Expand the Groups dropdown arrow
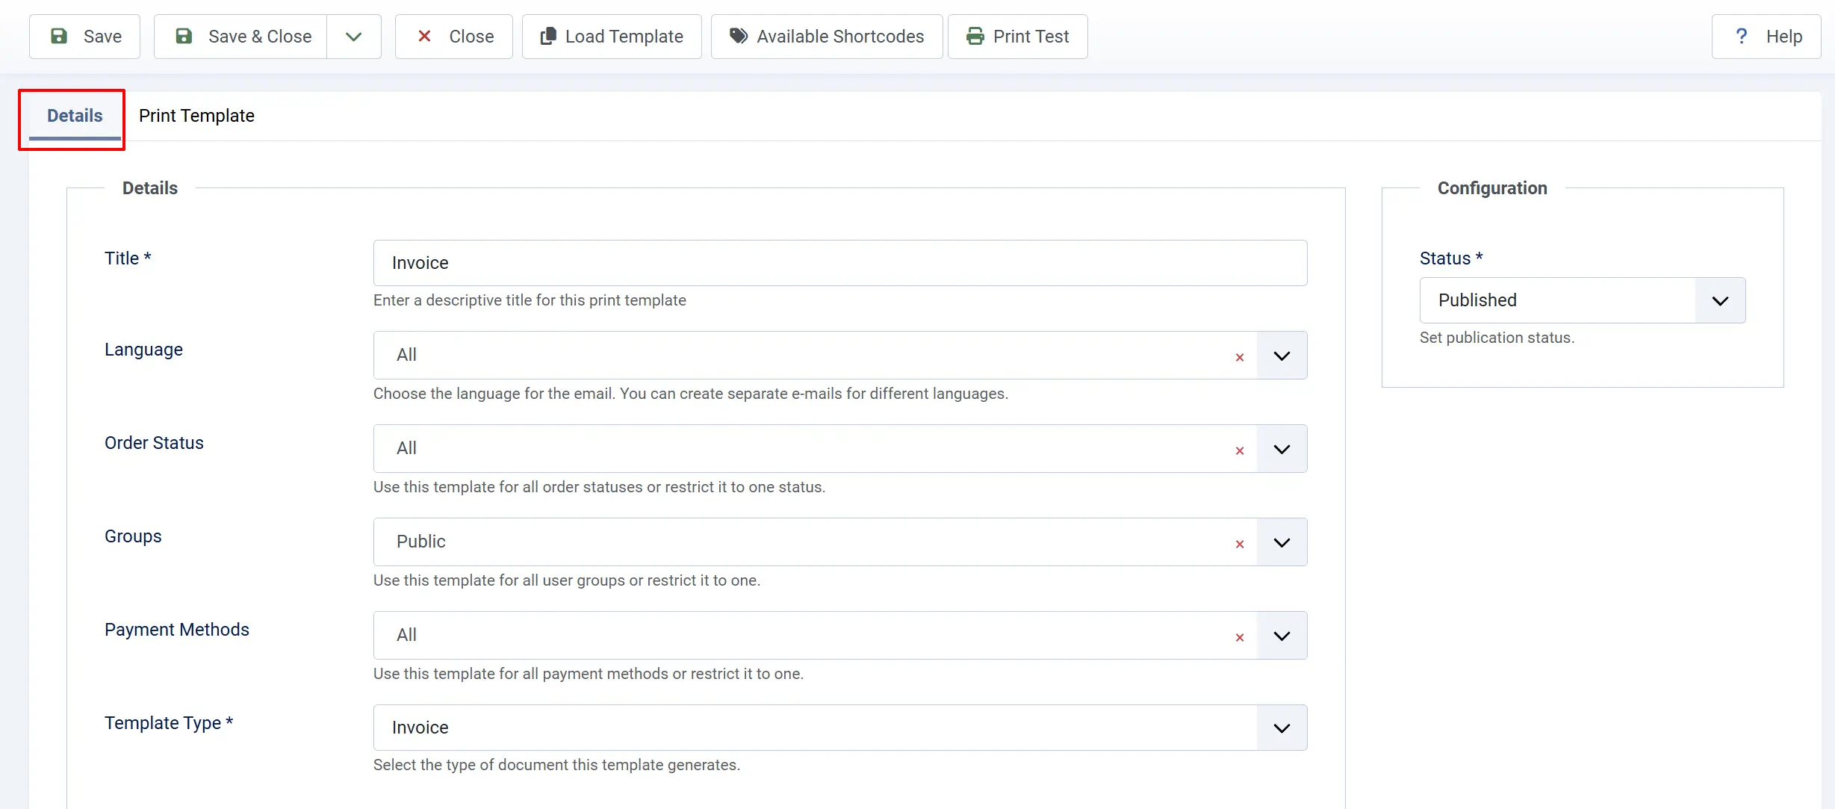Screen dimensions: 1835x809 point(1282,542)
